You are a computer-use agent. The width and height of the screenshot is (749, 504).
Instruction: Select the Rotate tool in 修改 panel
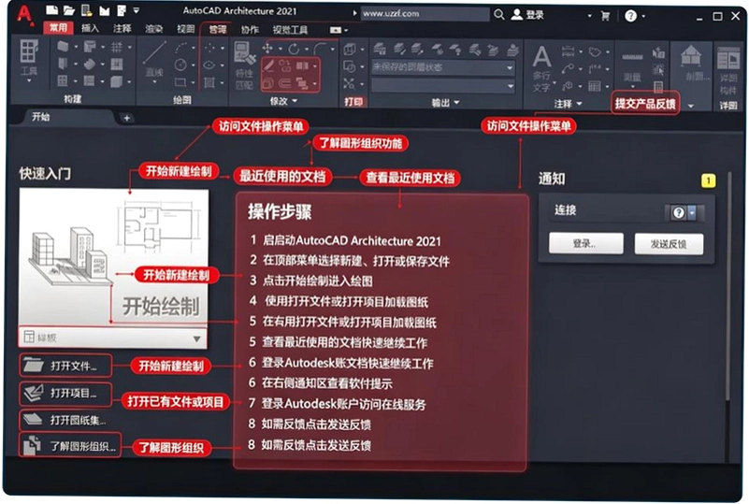click(x=294, y=49)
